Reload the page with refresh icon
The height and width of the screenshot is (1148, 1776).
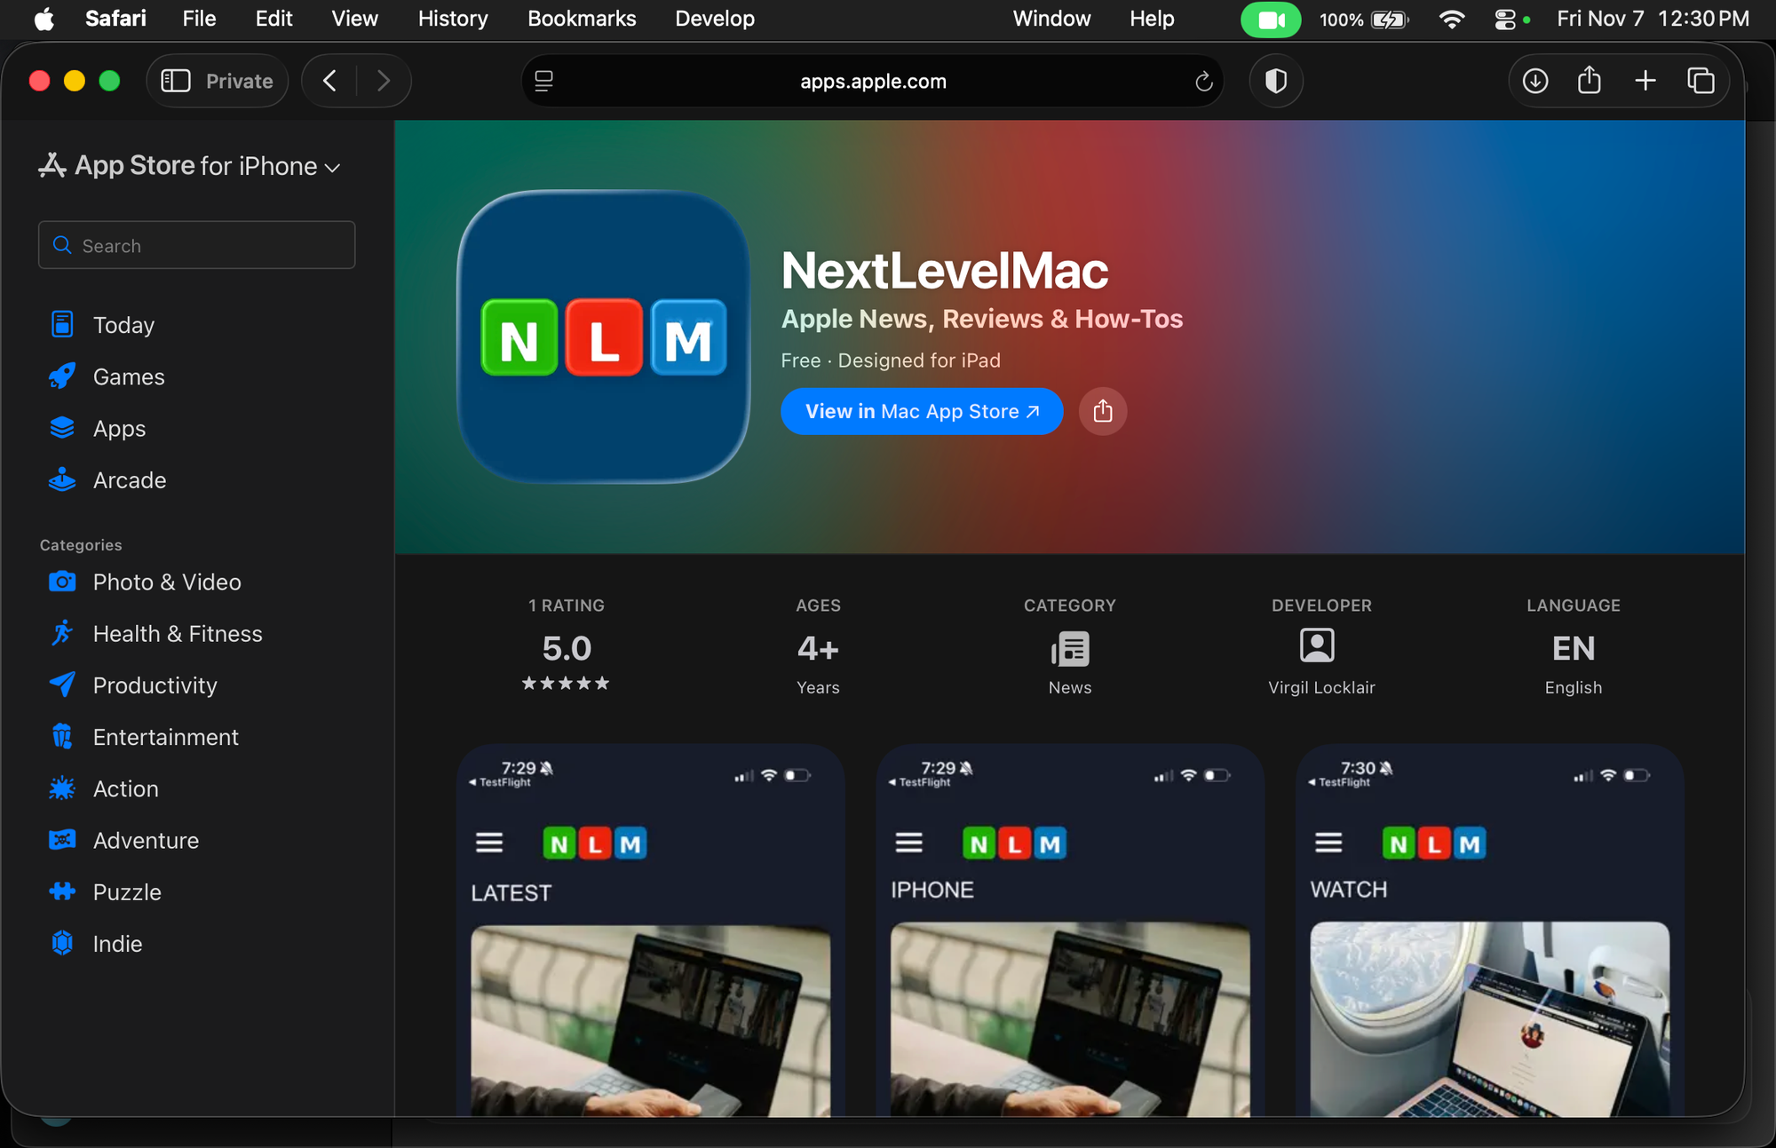tap(1203, 82)
